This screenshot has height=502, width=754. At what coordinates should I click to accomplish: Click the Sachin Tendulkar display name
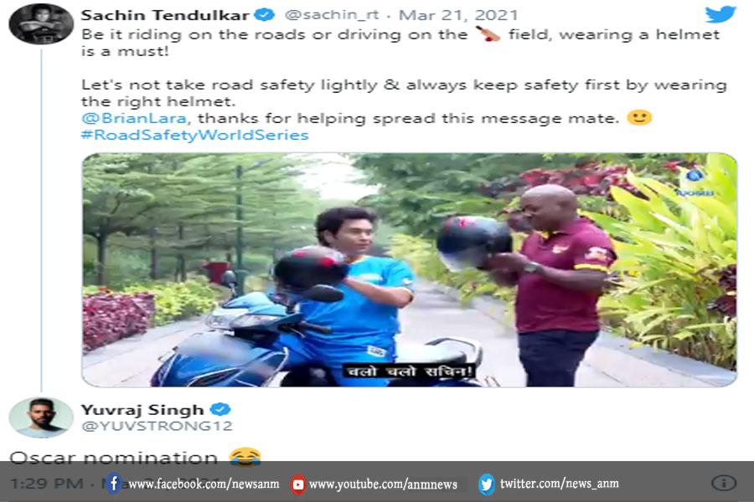click(x=165, y=15)
